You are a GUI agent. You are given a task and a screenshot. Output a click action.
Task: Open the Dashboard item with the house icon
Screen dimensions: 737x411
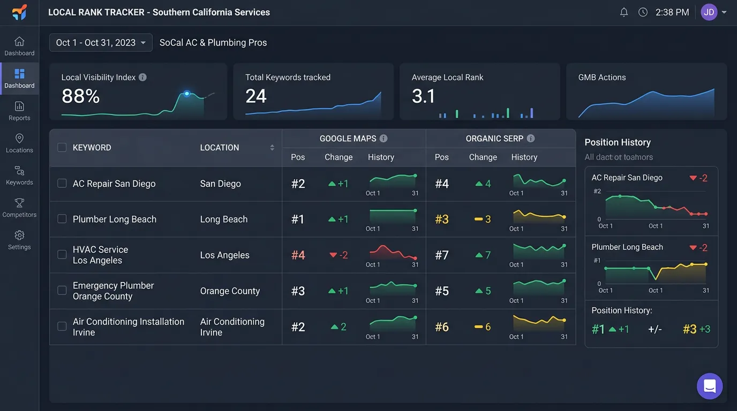point(19,46)
